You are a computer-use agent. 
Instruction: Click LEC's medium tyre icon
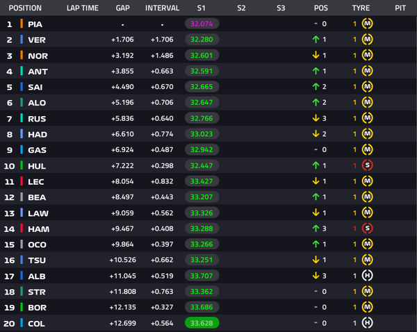[x=367, y=181]
